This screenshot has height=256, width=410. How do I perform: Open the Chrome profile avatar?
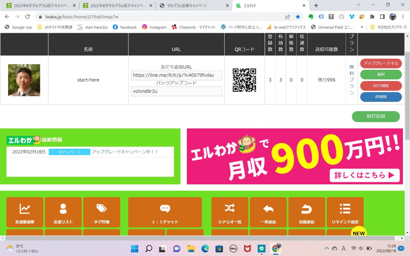click(x=393, y=17)
